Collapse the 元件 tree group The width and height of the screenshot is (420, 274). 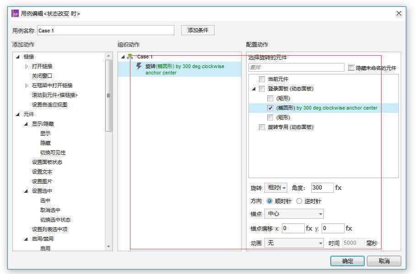(18, 115)
